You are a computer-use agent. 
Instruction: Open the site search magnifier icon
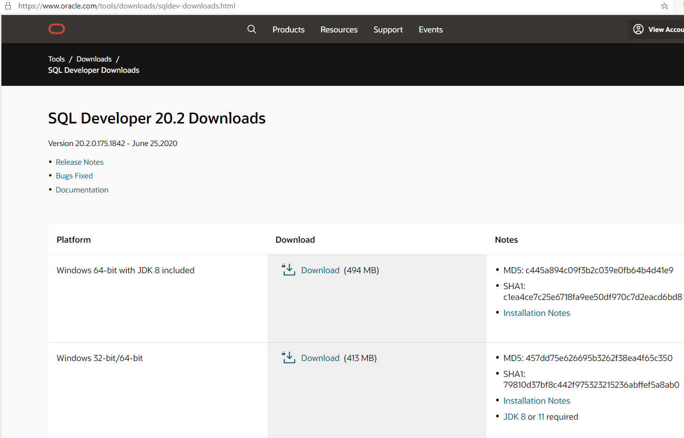tap(252, 29)
